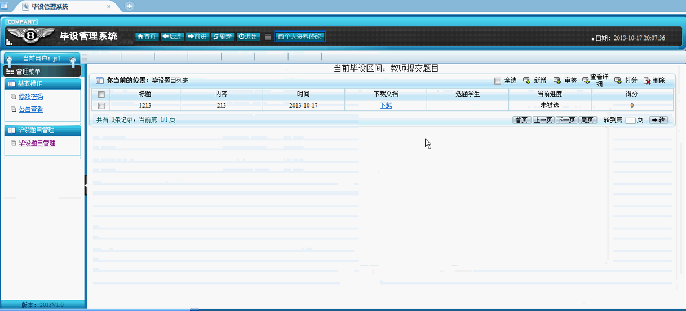
Task: Go to next page with 下一页
Action: 566,120
